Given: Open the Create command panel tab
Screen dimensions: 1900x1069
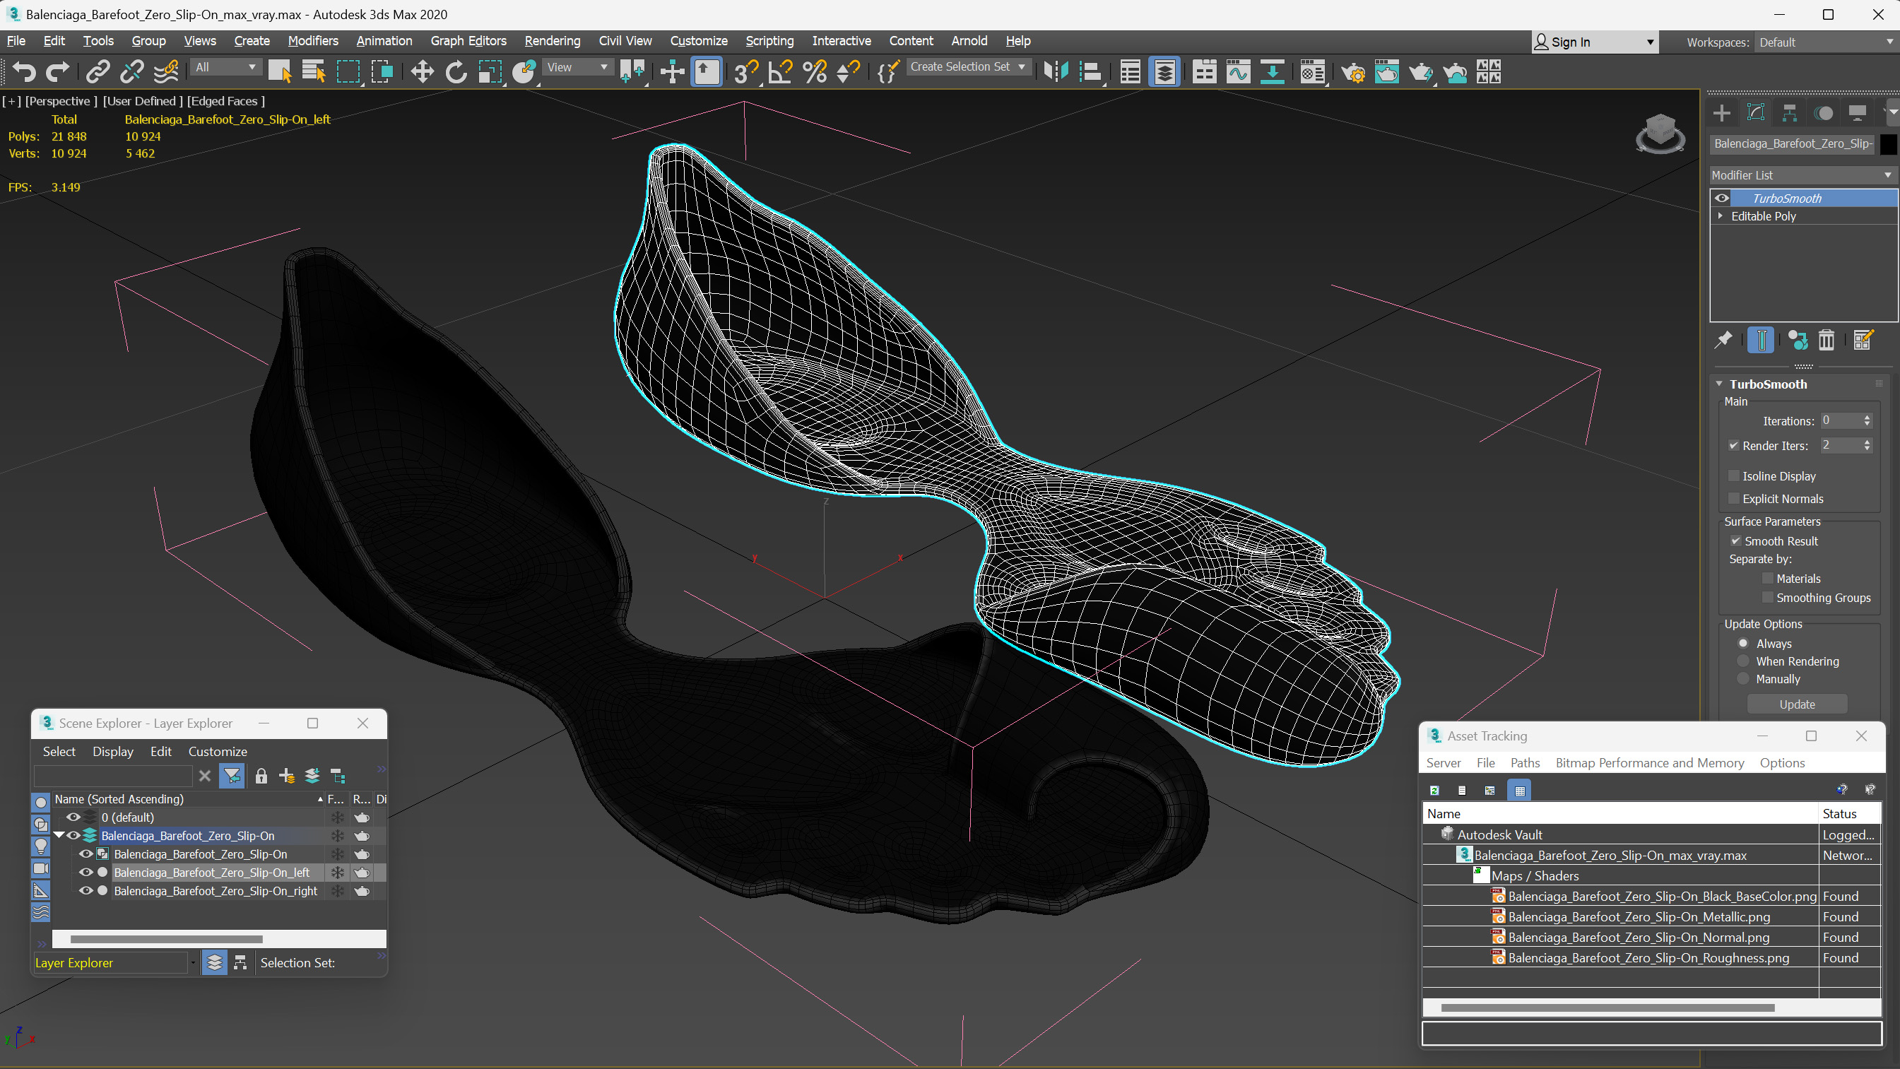Looking at the screenshot, I should point(1721,113).
